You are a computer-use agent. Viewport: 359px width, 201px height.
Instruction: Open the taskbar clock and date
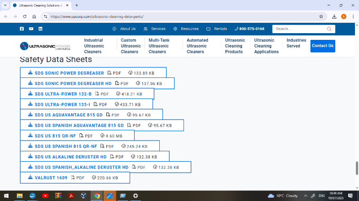336,196
